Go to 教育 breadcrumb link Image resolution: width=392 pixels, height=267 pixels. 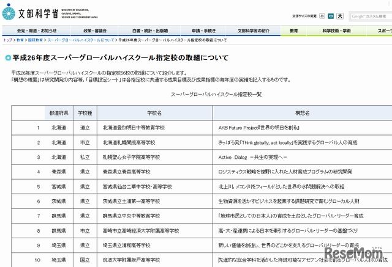point(20,40)
